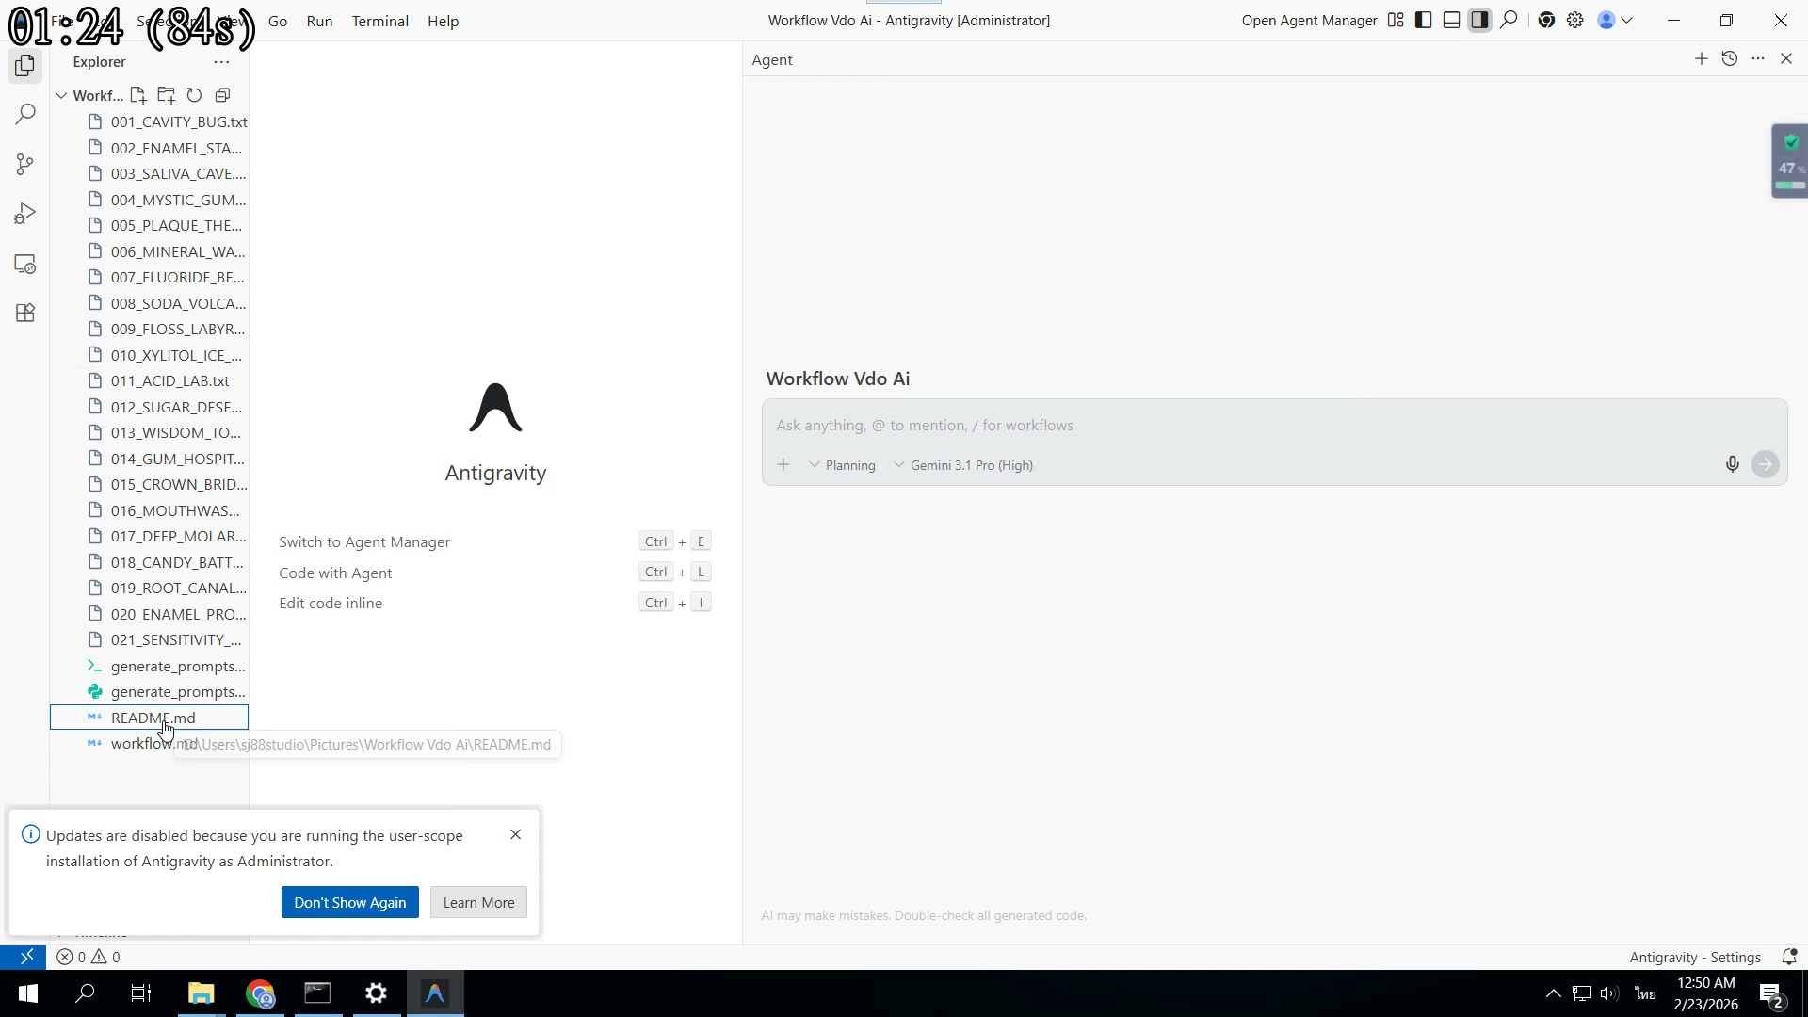Viewport: 1808px width, 1017px height.
Task: Open Search in the activity bar
Action: (x=24, y=114)
